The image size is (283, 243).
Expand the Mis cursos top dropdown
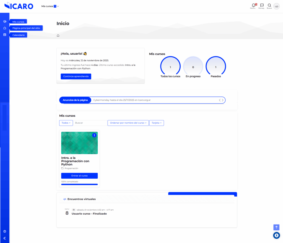pyautogui.click(x=50, y=6)
